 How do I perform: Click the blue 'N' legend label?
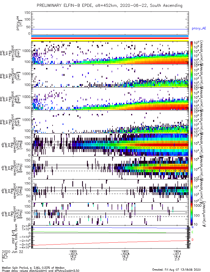[193, 227]
